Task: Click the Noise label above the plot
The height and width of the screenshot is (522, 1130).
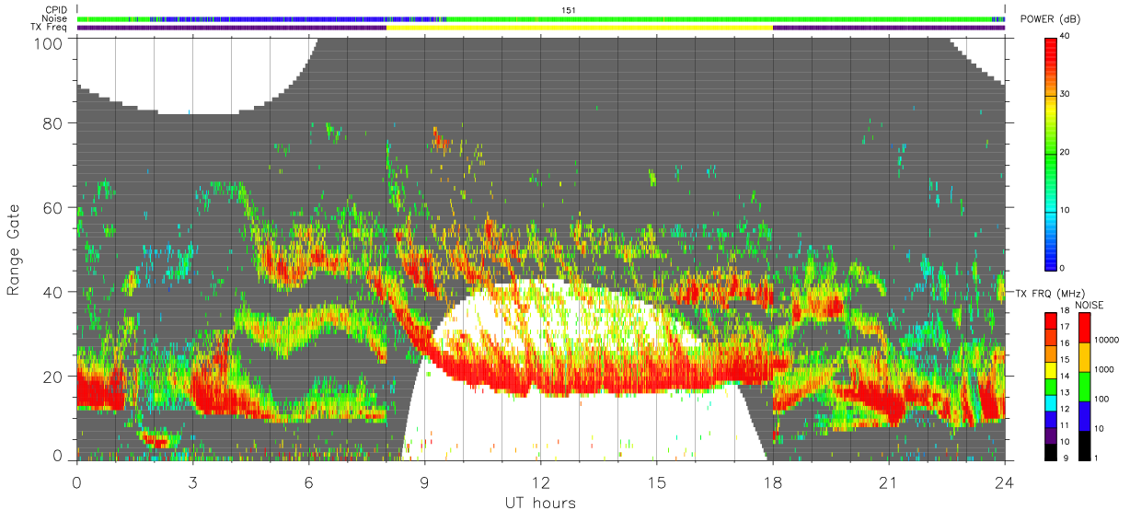Action: [54, 18]
